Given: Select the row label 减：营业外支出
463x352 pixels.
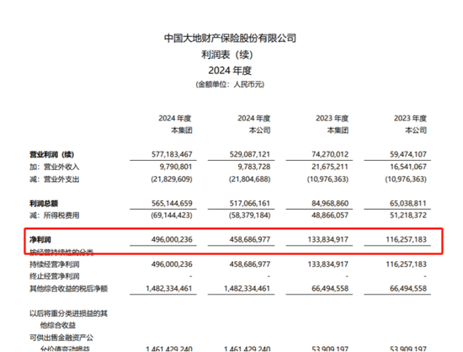Looking at the screenshot, I should pos(55,179).
